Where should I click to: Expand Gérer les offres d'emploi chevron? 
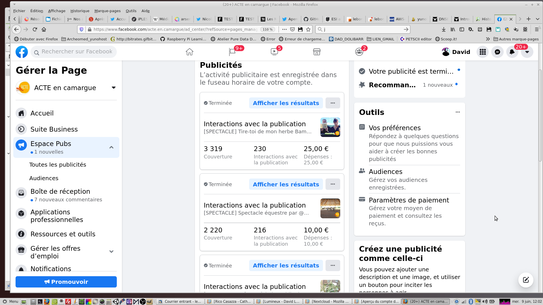pyautogui.click(x=111, y=252)
